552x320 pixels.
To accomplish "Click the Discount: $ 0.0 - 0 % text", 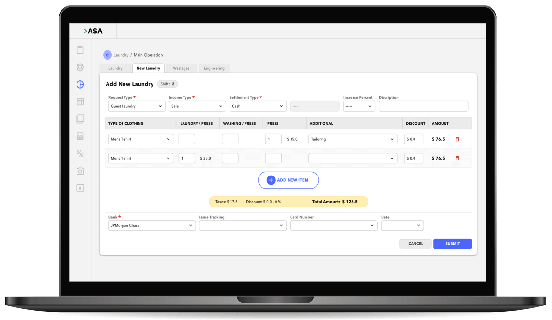I will [264, 202].
